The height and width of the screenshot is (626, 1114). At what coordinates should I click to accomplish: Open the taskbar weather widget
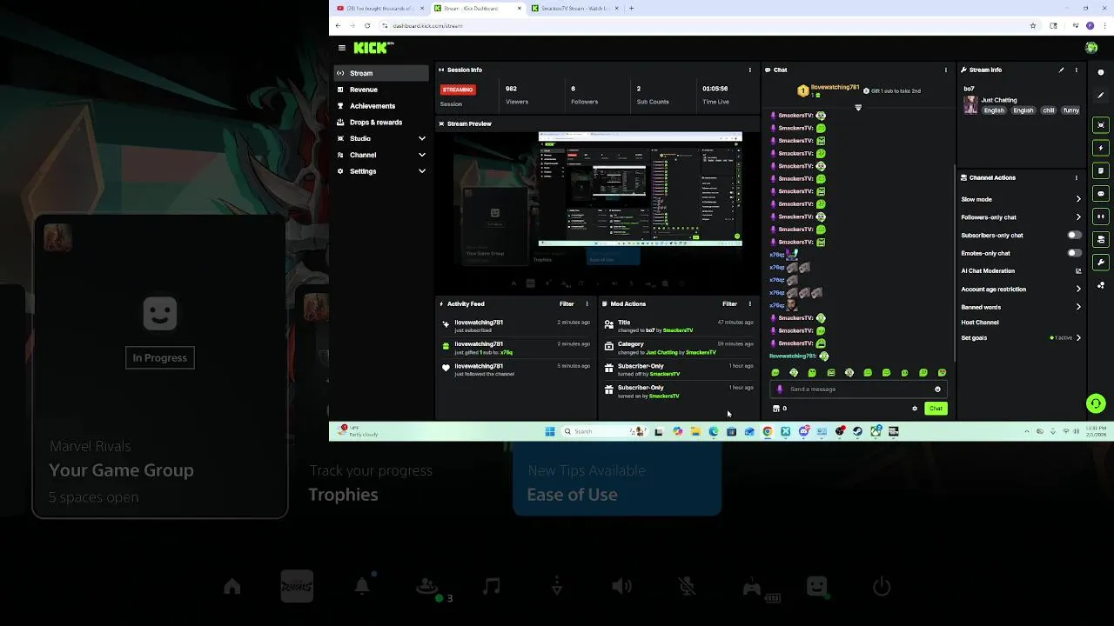point(359,431)
